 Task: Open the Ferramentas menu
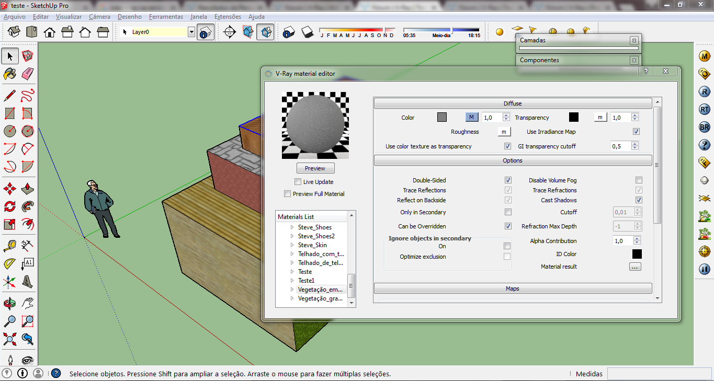[166, 17]
